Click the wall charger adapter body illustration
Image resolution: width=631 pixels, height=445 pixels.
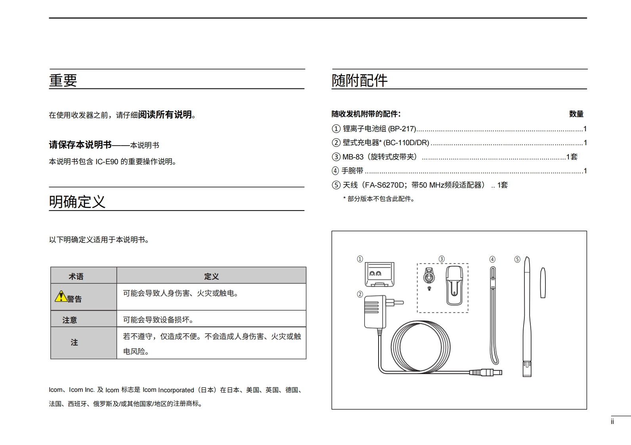(x=374, y=312)
